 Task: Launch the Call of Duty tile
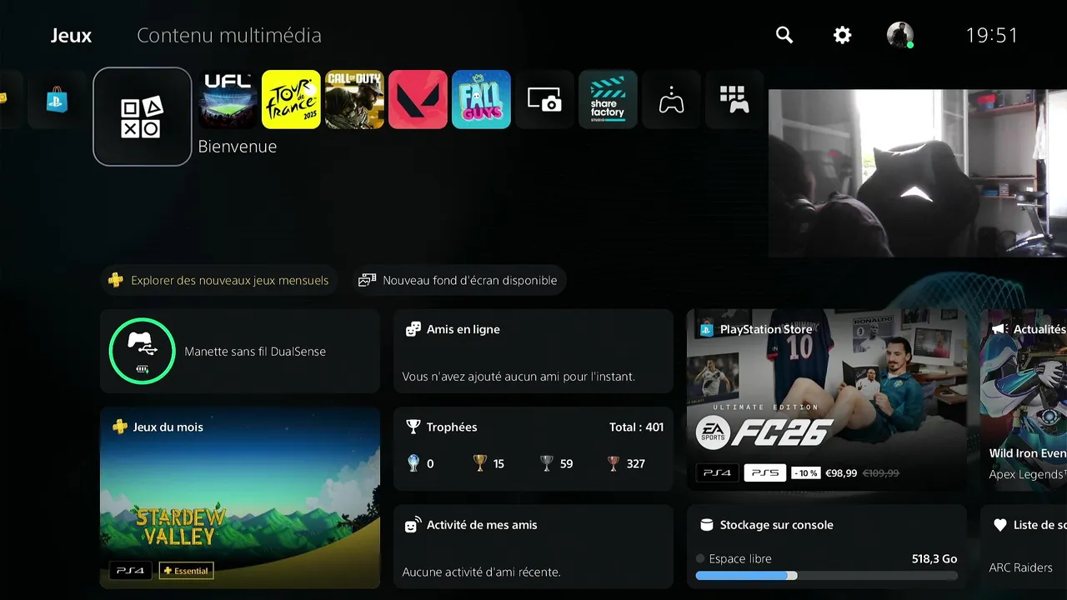tap(354, 99)
